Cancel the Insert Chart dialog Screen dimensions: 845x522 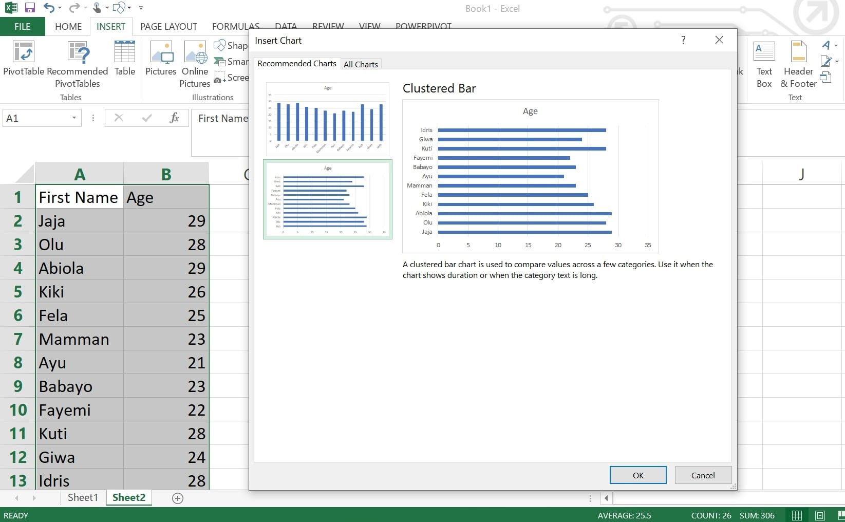[x=703, y=475]
